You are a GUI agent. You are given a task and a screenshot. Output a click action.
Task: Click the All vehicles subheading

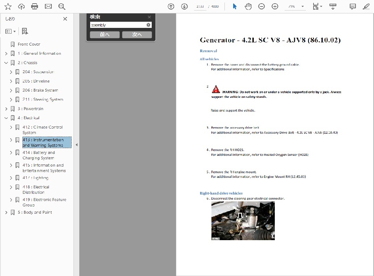tap(209, 59)
